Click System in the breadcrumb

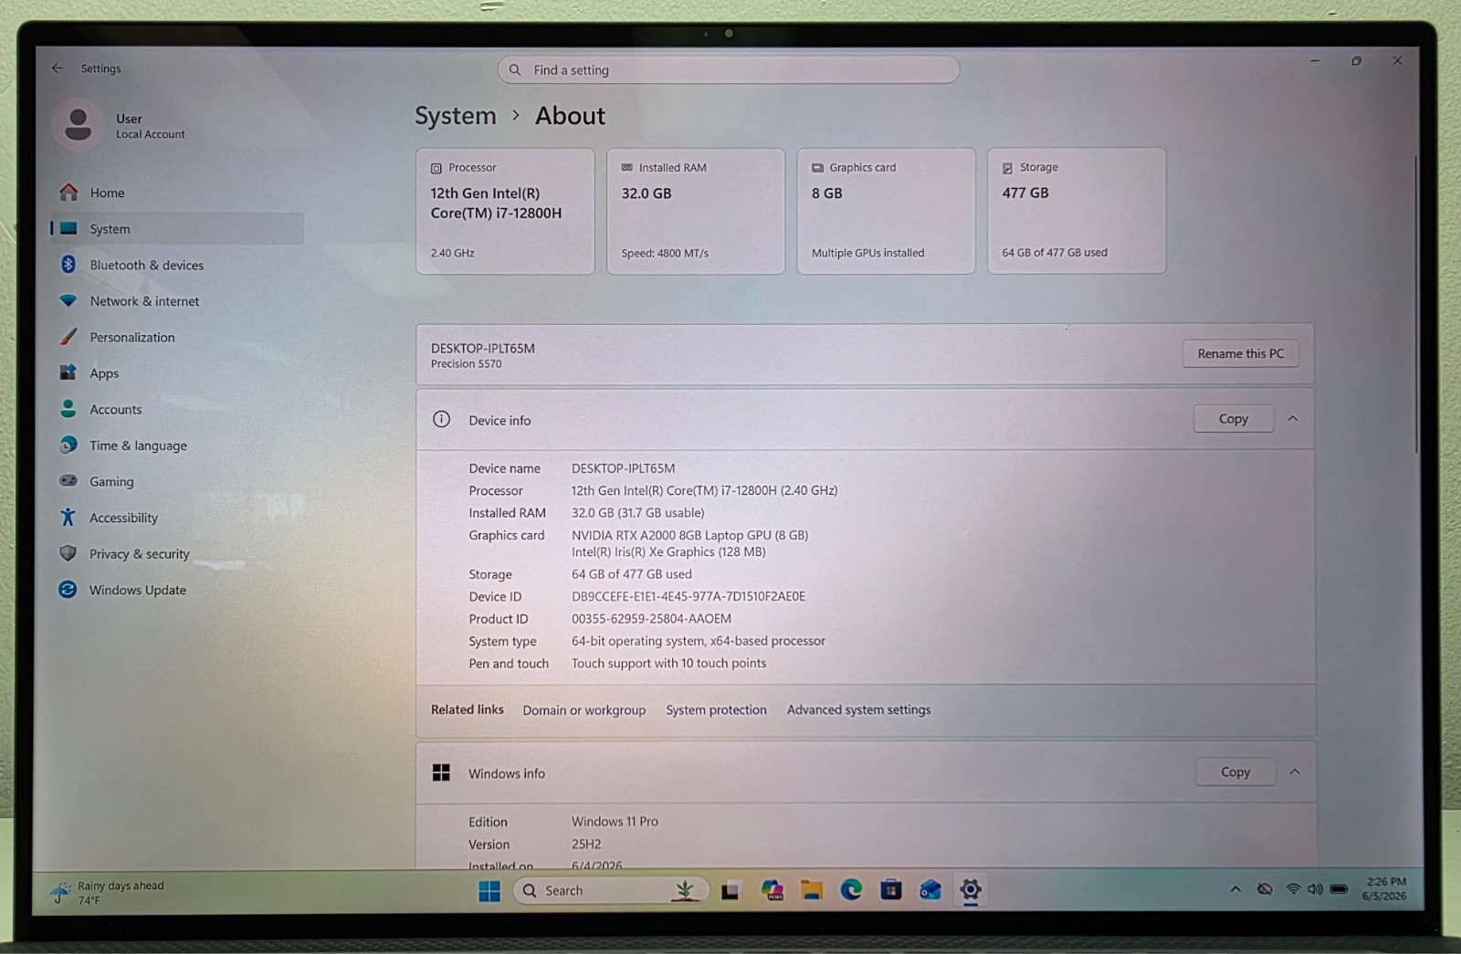(x=456, y=116)
